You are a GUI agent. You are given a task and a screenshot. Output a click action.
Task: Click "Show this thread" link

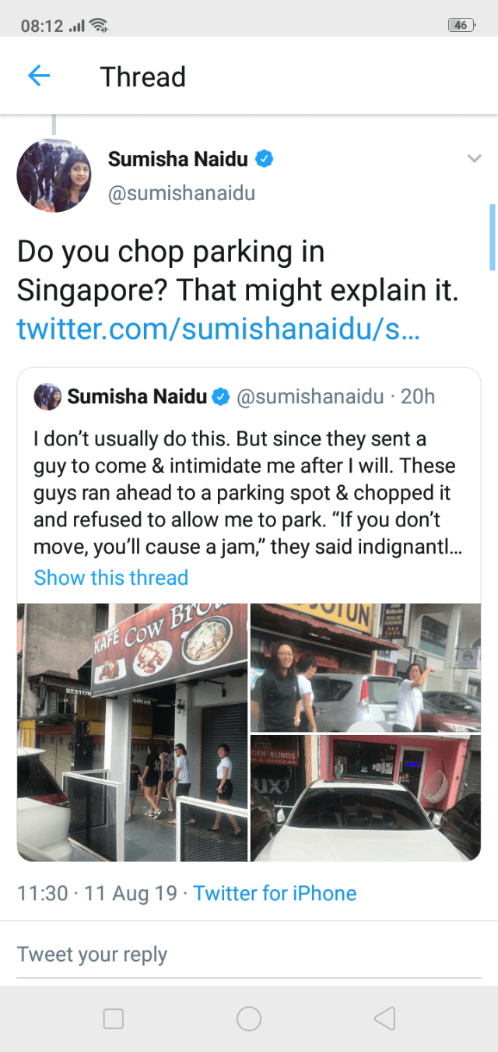111,578
